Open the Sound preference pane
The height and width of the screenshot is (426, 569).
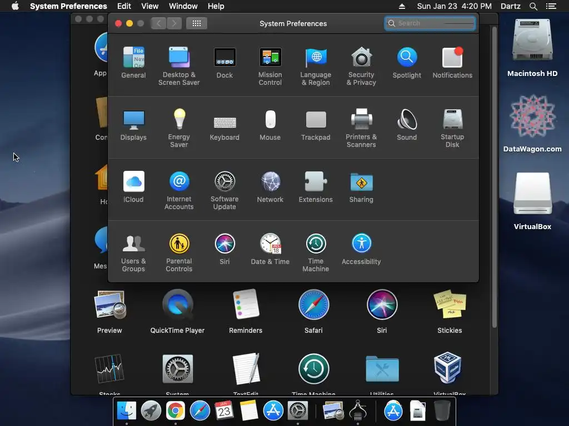(407, 125)
